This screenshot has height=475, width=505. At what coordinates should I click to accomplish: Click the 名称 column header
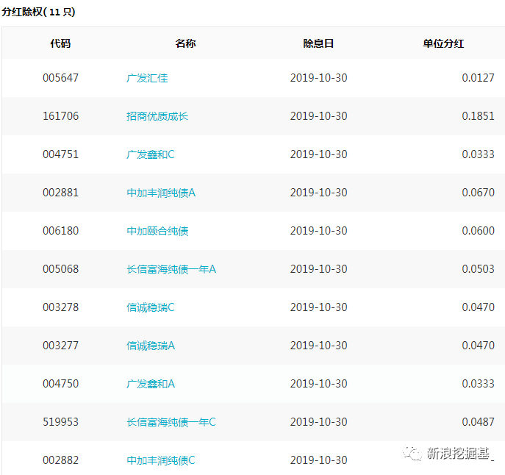pyautogui.click(x=185, y=43)
